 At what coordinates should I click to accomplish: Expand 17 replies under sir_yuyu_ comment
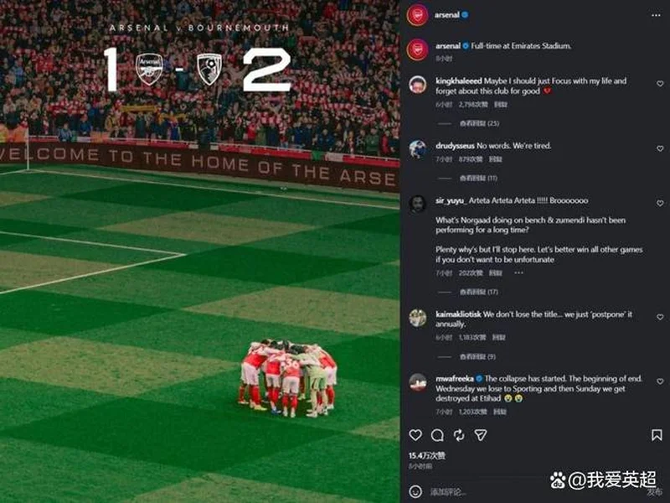tap(478, 292)
